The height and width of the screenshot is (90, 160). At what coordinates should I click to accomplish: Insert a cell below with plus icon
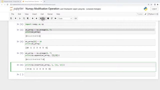tap(15, 18)
